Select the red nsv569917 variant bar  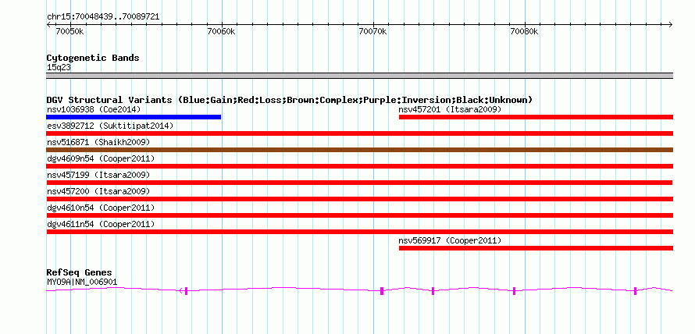(536, 248)
